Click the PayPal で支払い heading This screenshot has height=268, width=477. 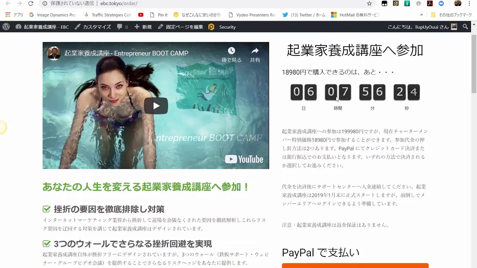click(x=321, y=253)
